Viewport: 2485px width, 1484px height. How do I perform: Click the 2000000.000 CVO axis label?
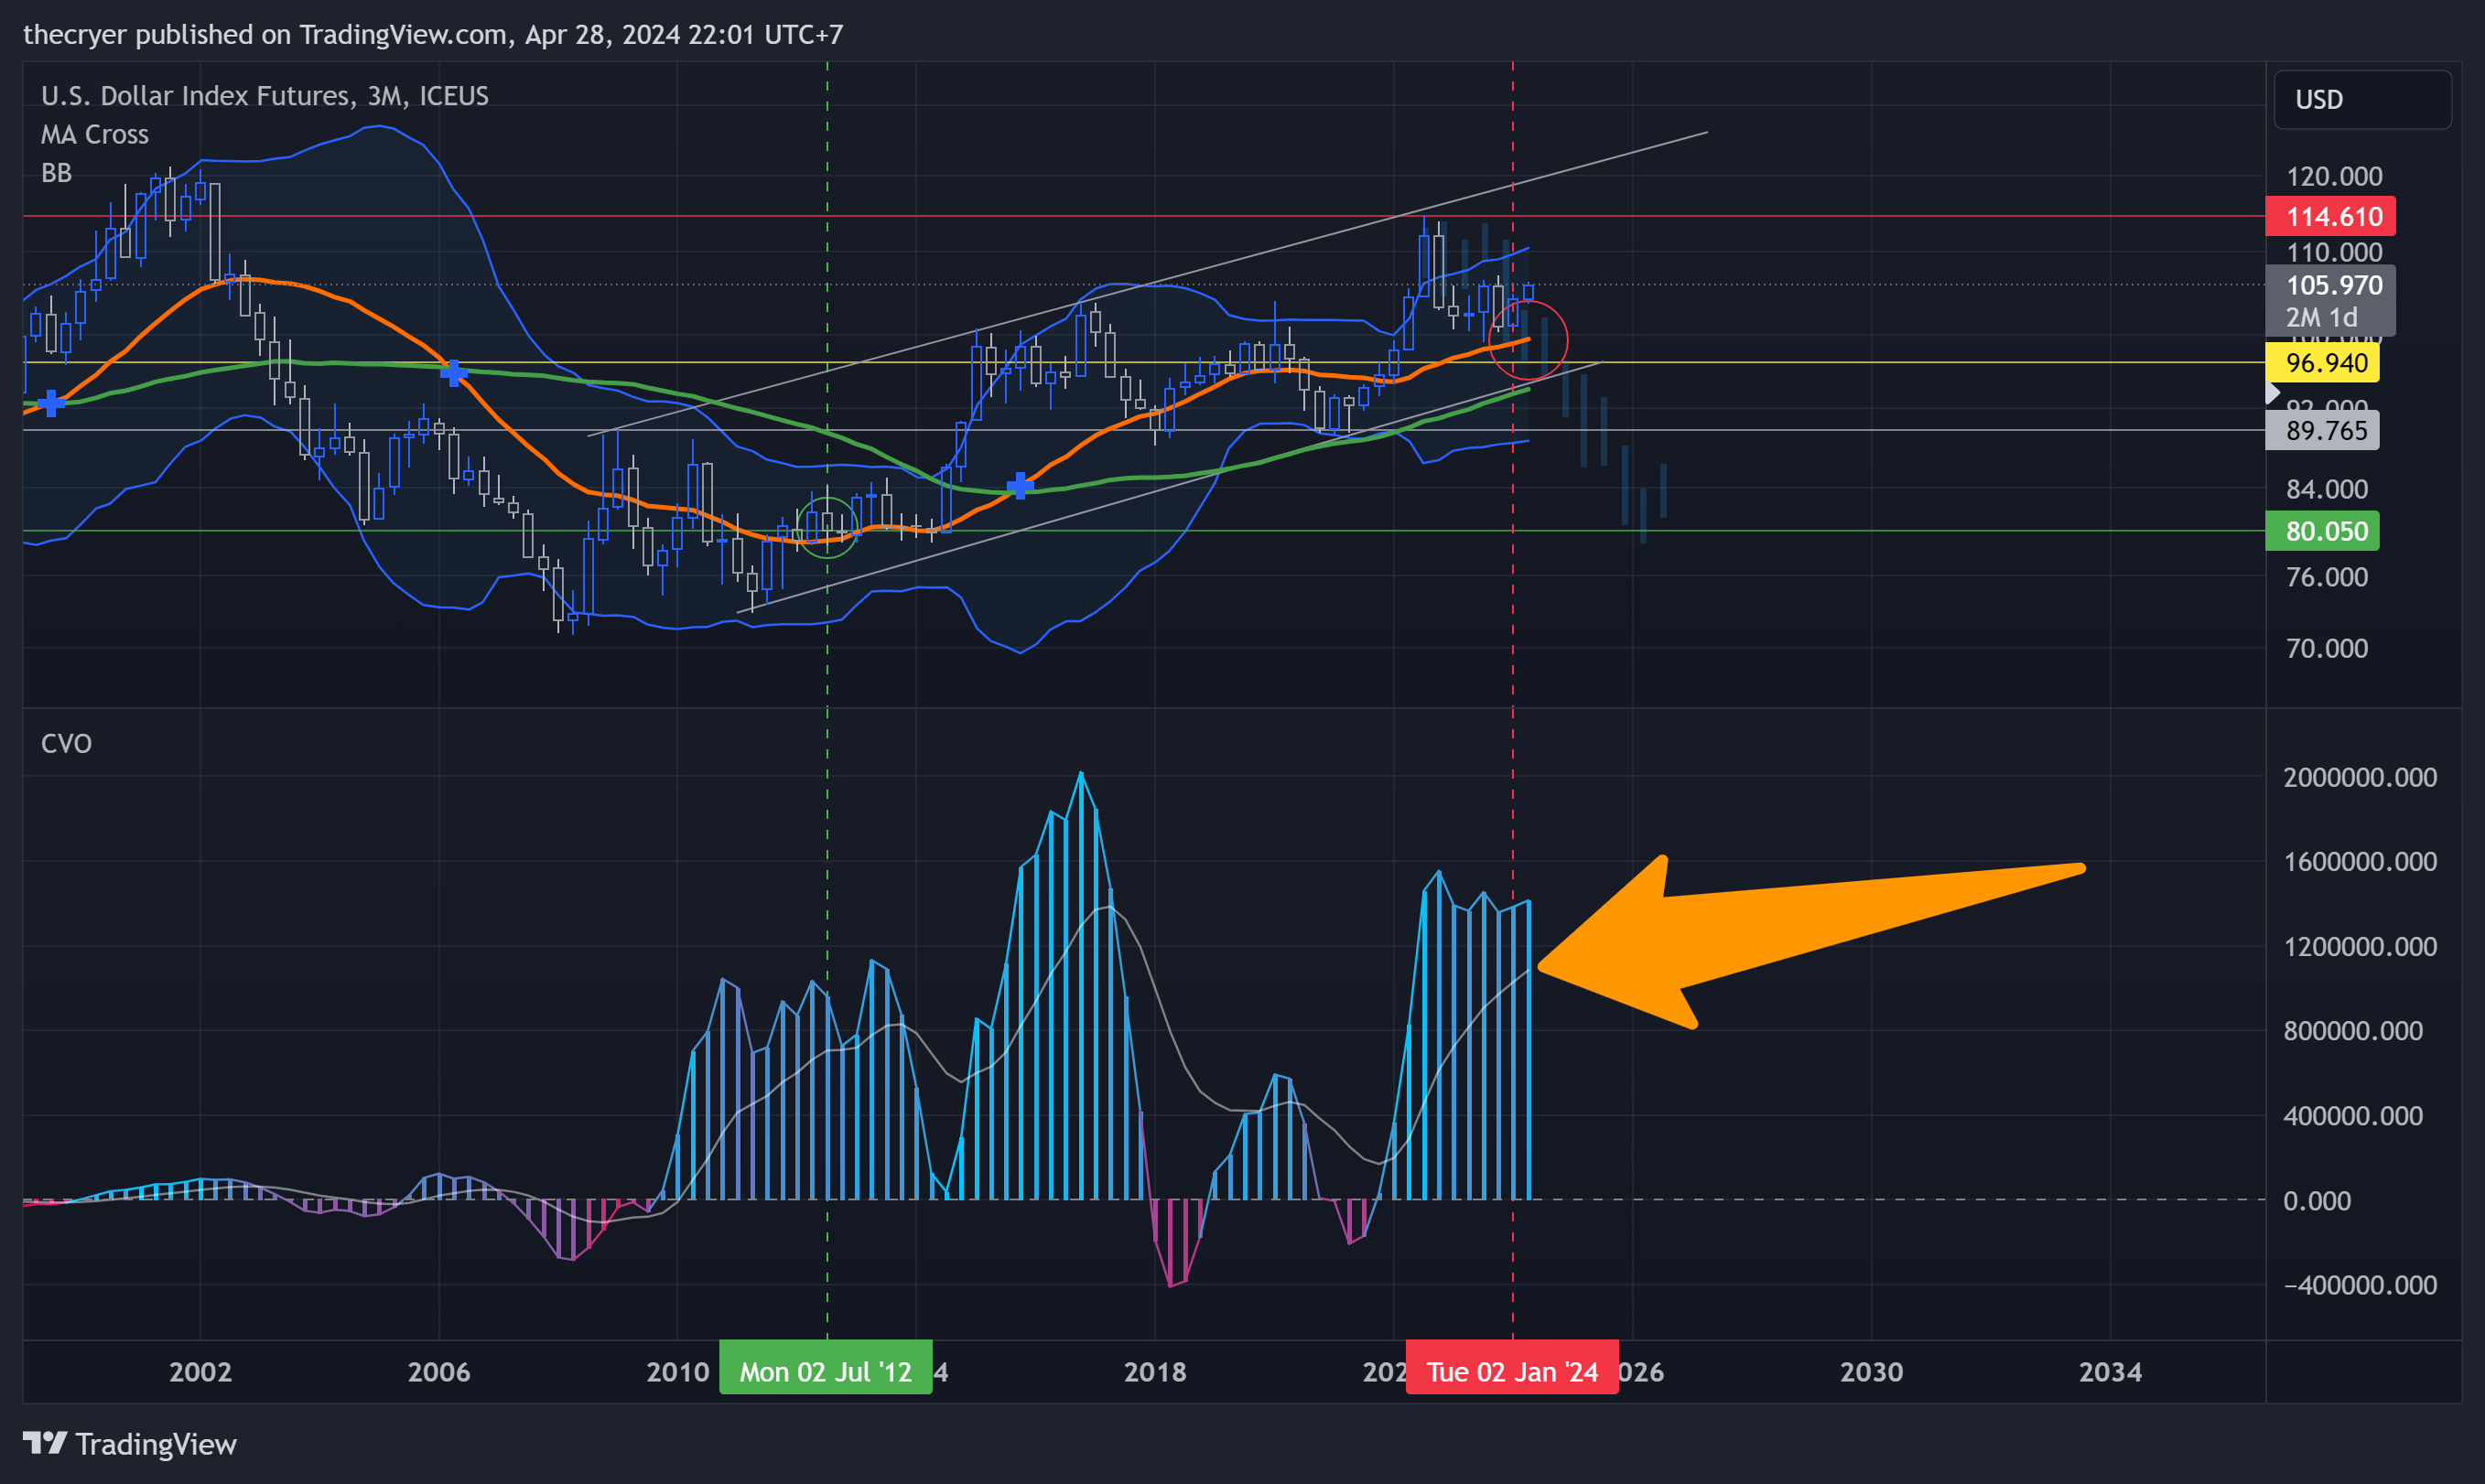point(2360,777)
